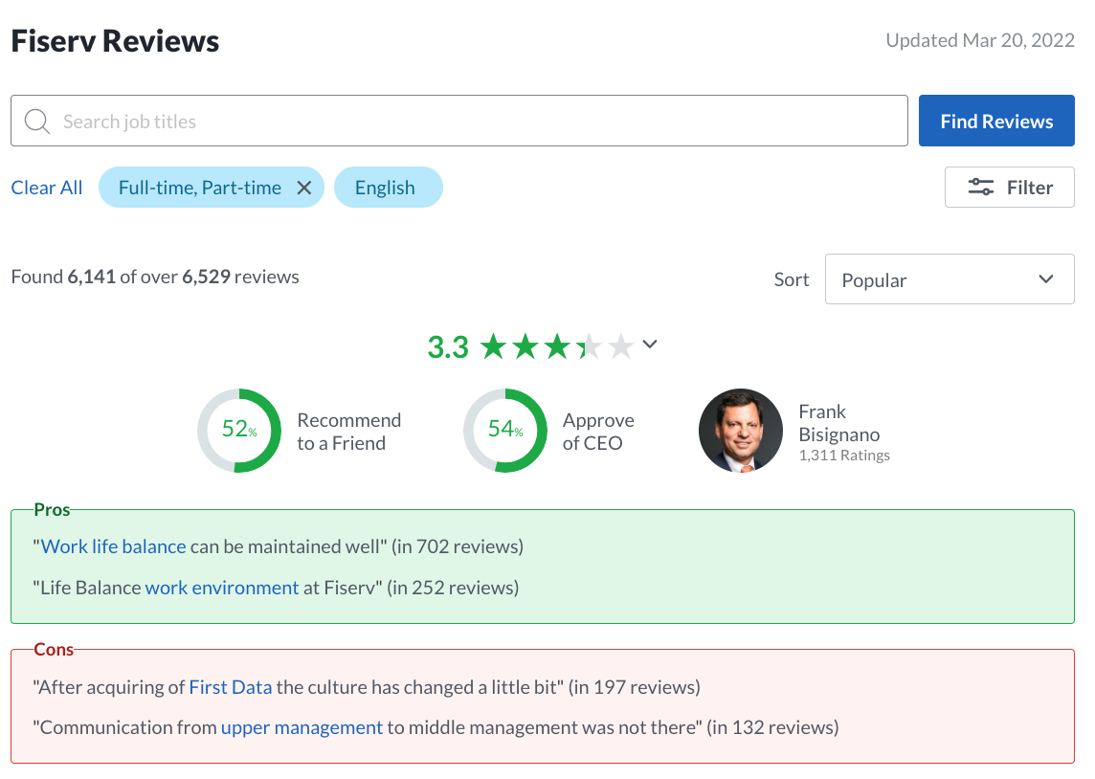Click the Frank Bisignano name
Image resolution: width=1095 pixels, height=779 pixels.
[x=838, y=423]
